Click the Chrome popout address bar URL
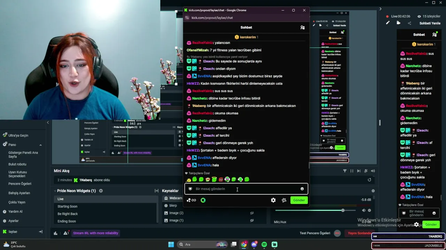This screenshot has height=250, width=446. pos(212,18)
